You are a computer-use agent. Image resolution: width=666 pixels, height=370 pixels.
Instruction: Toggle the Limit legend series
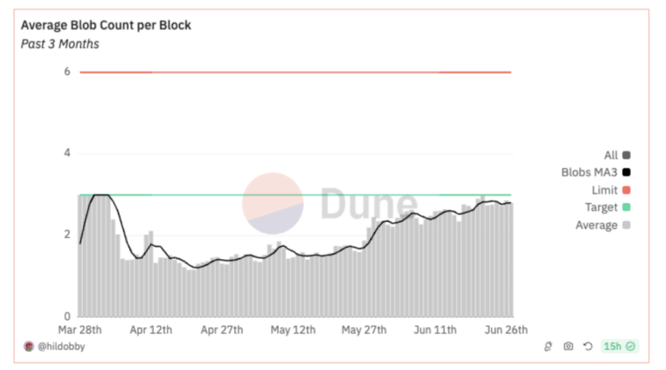(x=604, y=190)
